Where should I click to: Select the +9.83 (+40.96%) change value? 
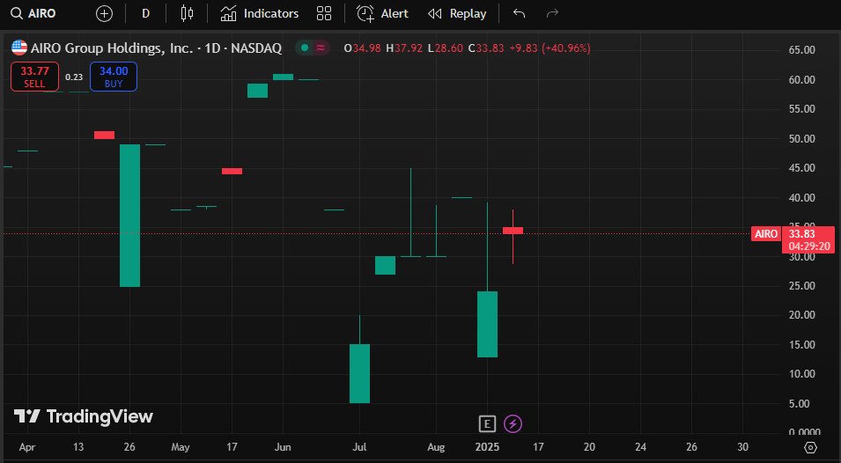coord(550,48)
